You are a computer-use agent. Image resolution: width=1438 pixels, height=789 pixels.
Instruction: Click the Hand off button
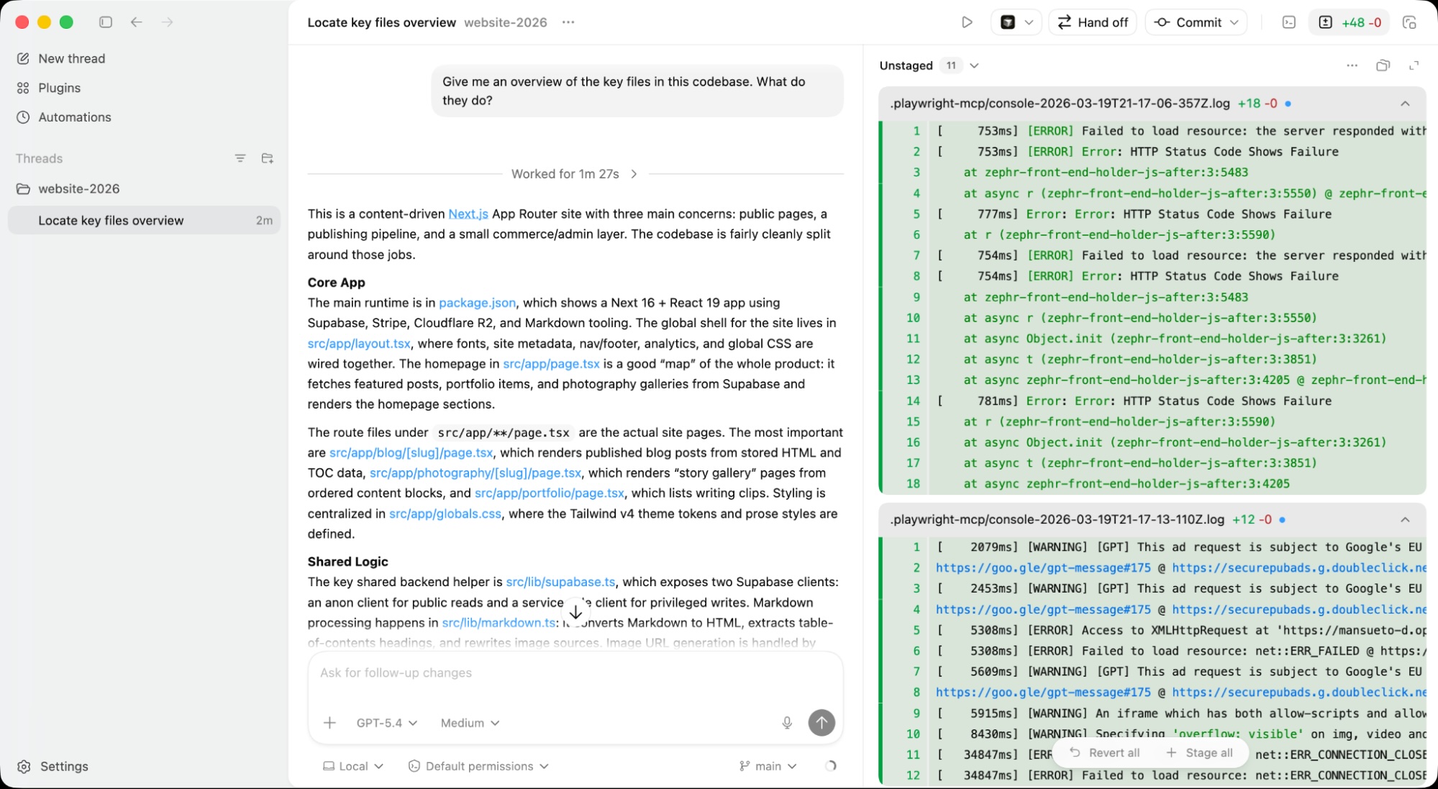[1092, 22]
